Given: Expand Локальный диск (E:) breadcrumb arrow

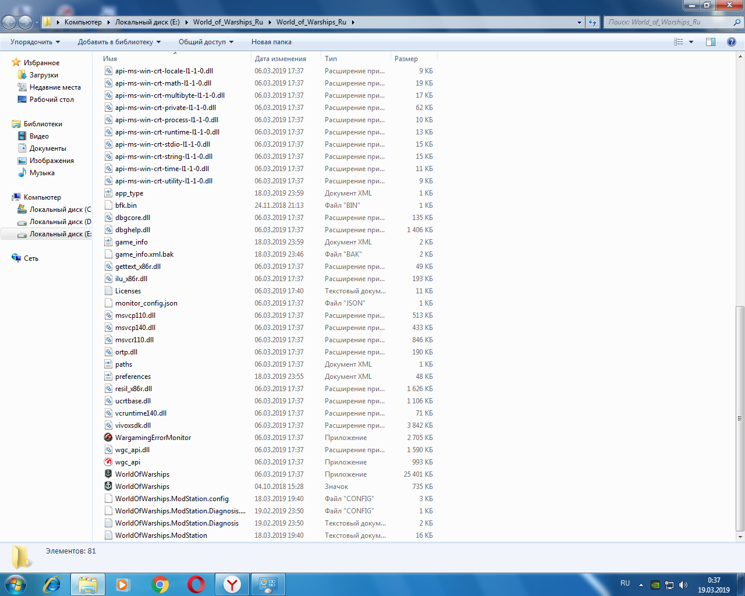Looking at the screenshot, I should pos(186,22).
